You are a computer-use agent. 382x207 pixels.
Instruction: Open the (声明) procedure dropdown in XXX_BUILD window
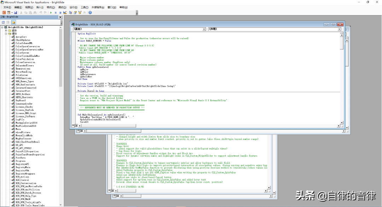[339, 29]
